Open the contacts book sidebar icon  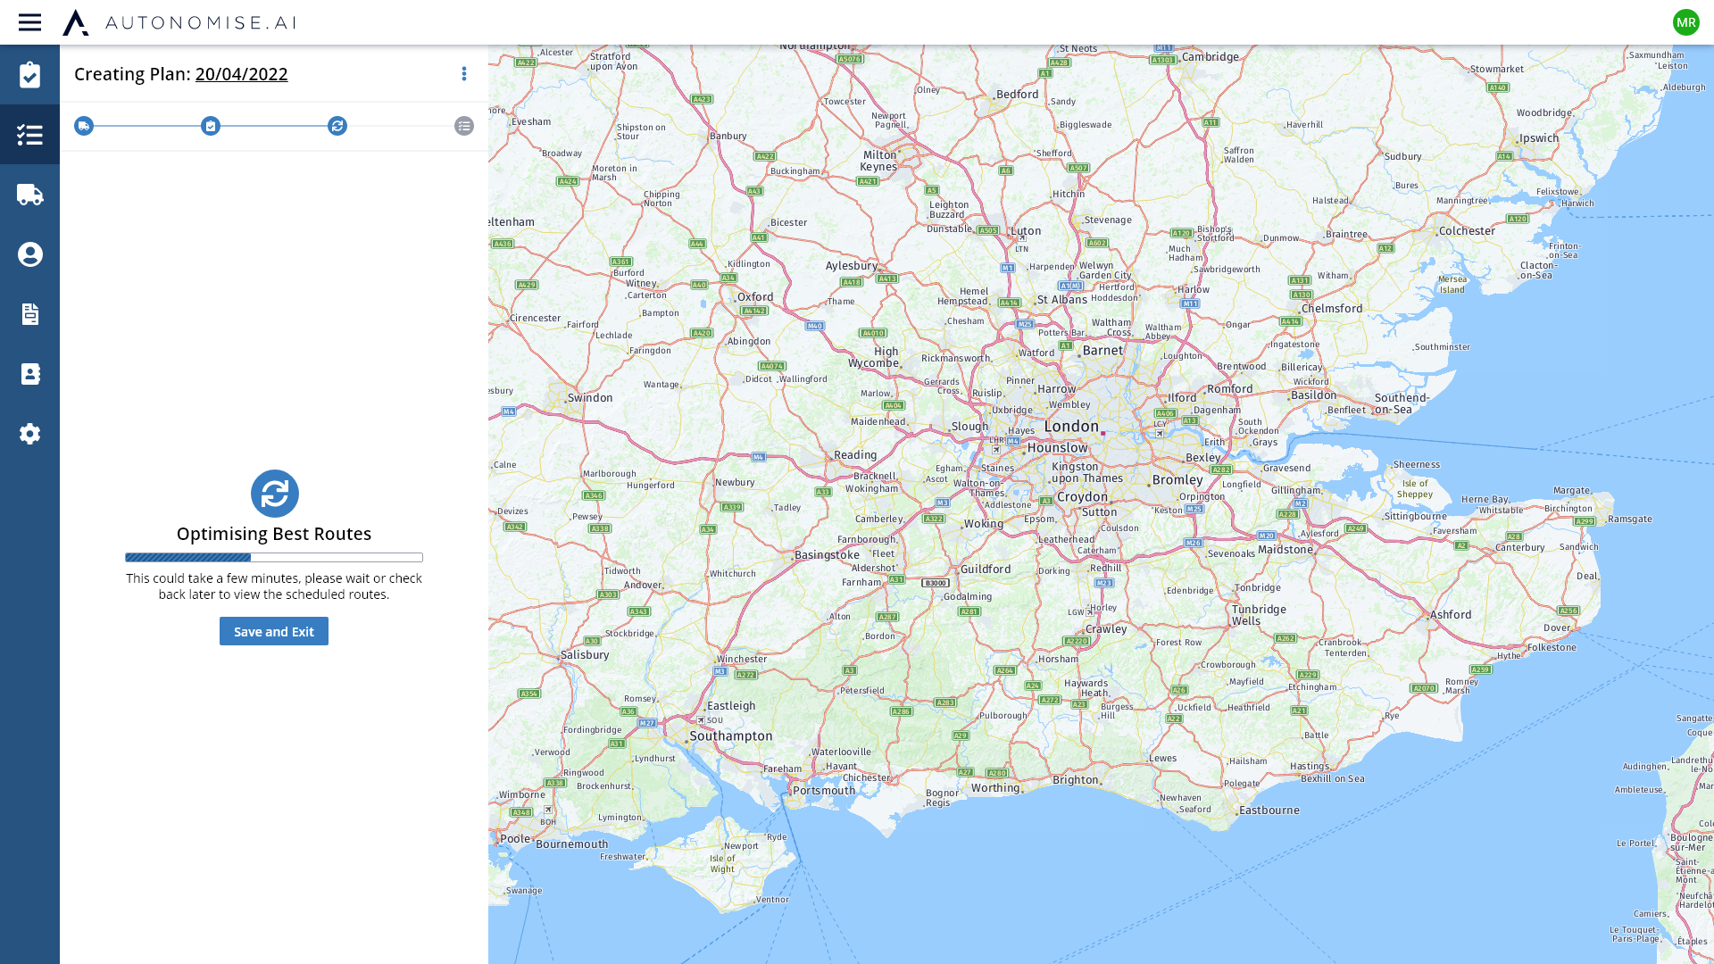[29, 374]
